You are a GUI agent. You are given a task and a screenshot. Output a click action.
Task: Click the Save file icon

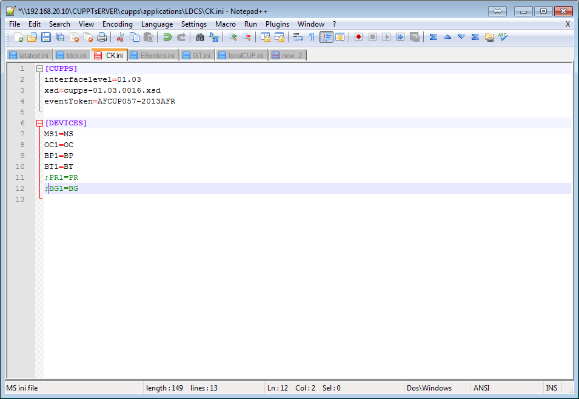pos(46,37)
